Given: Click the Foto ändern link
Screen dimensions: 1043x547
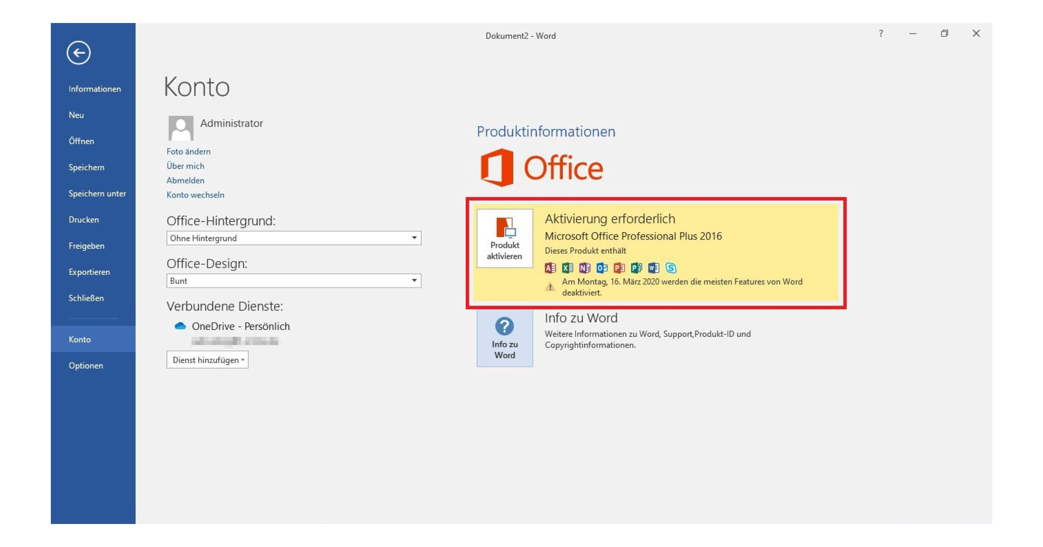Looking at the screenshot, I should (189, 152).
